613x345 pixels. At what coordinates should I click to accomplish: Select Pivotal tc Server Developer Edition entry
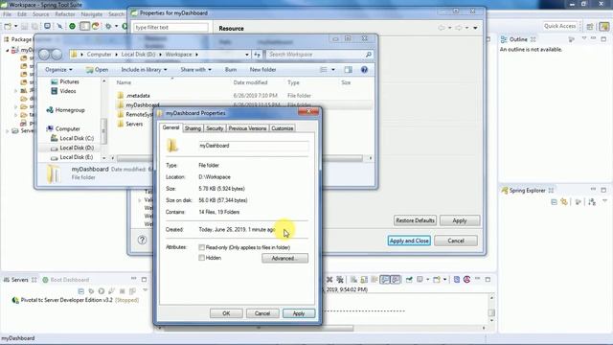click(x=76, y=300)
